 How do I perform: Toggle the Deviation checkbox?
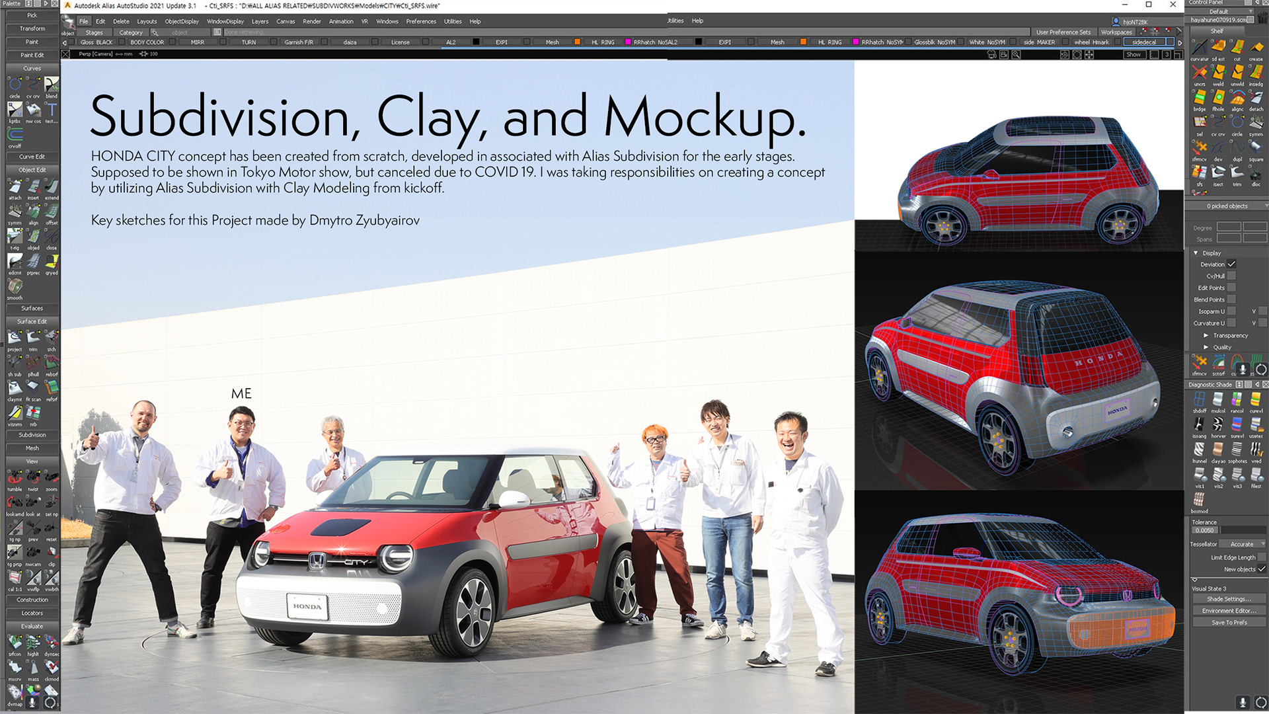coord(1231,264)
